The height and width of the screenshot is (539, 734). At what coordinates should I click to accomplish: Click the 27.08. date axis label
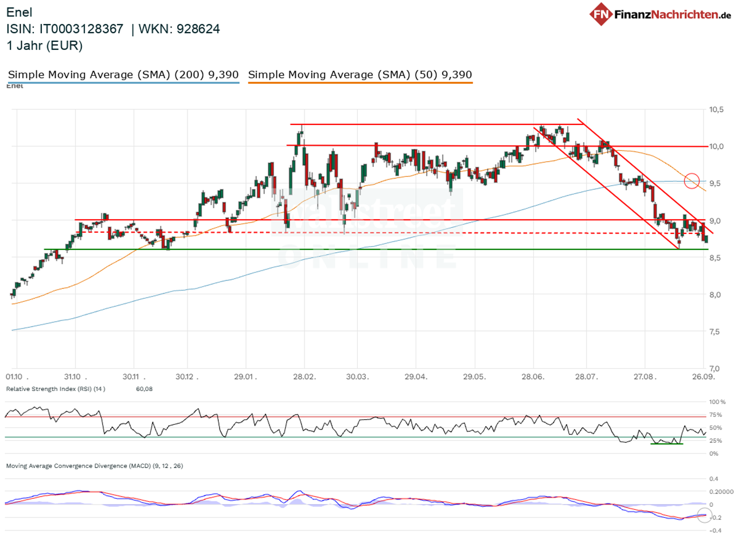click(645, 377)
